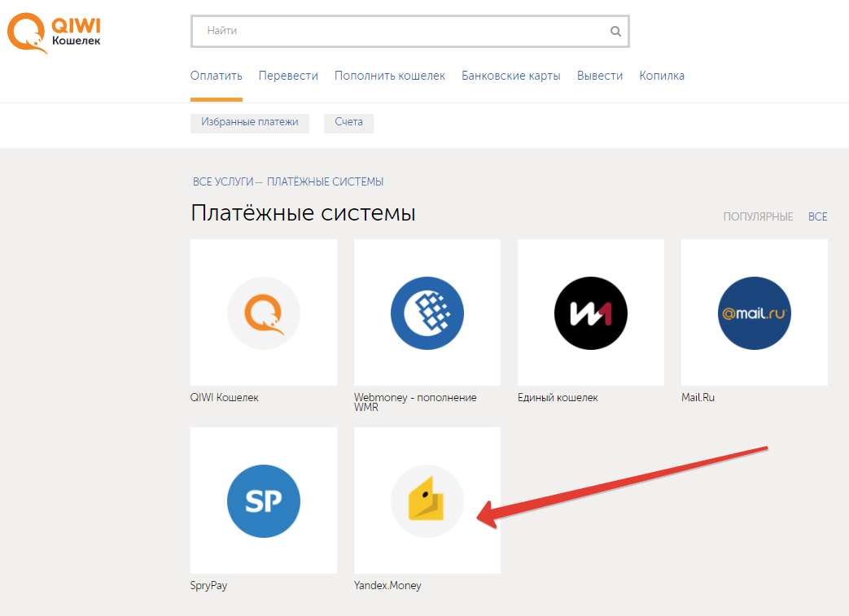The width and height of the screenshot is (849, 616).
Task: Filter by ПОПУЛЯРНЫЕ
Action: pyautogui.click(x=758, y=216)
